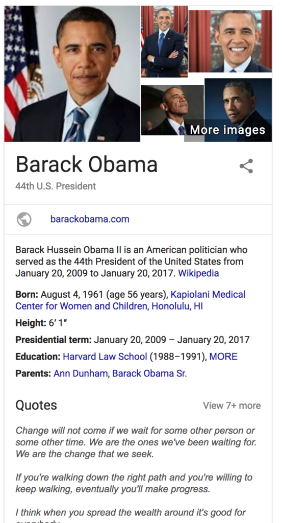
Task: Click the 'Change will not come' quote
Action: tap(136, 442)
